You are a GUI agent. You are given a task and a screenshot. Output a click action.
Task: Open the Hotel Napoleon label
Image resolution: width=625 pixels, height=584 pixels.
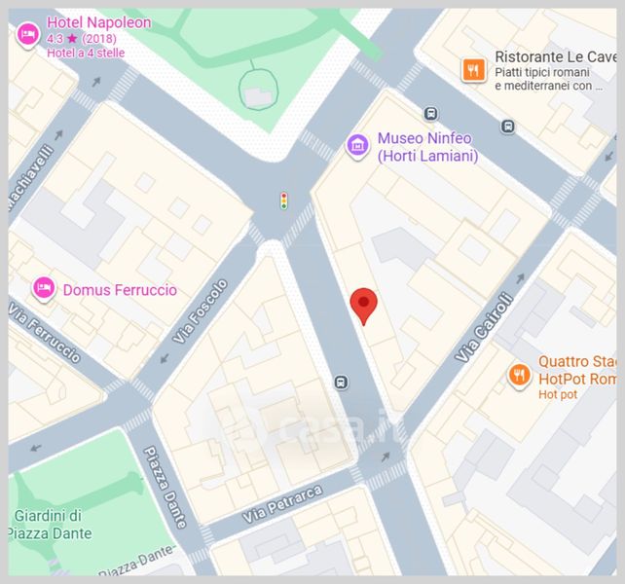point(99,22)
